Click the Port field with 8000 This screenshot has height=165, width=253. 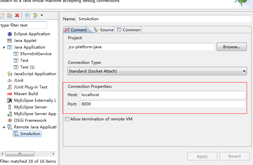(163, 104)
